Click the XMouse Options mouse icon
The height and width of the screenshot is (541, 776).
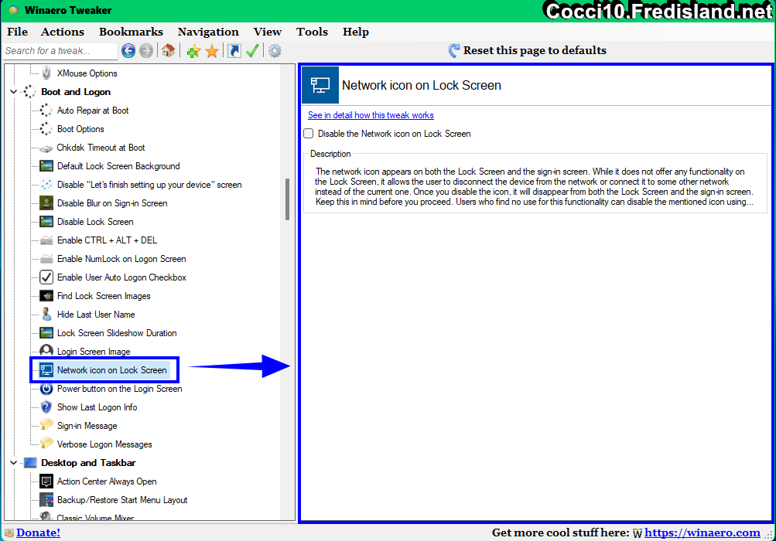point(46,73)
